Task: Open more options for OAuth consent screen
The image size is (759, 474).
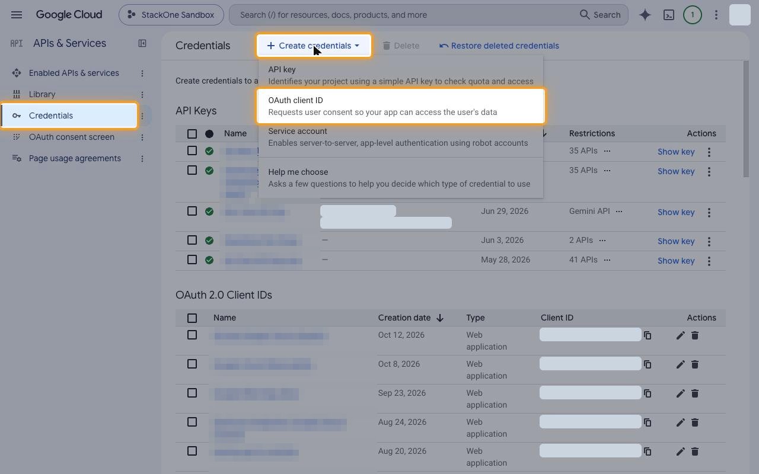Action: click(142, 137)
